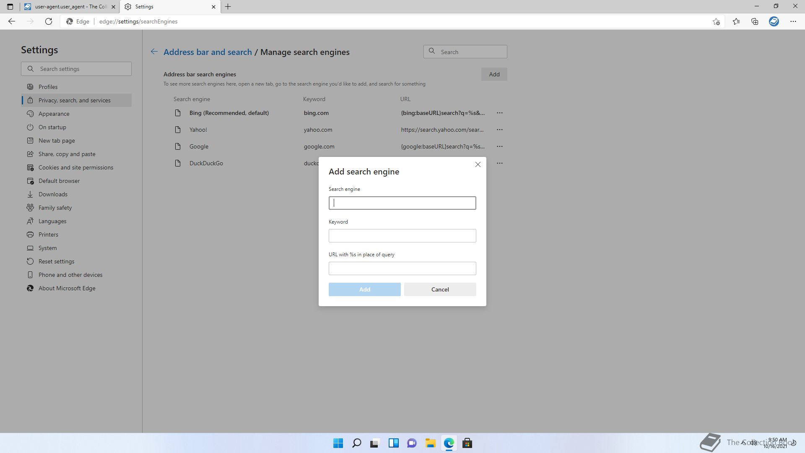Open more options for Yahoo! row
This screenshot has width=805, height=453.
(x=500, y=130)
